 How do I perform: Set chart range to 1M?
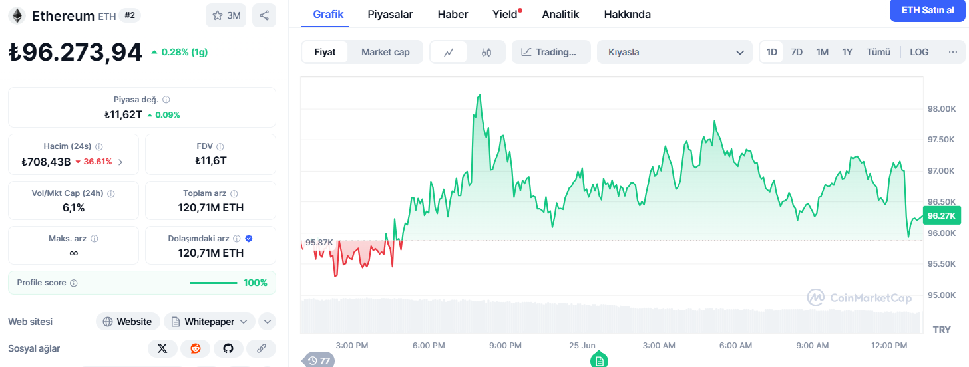tap(822, 52)
